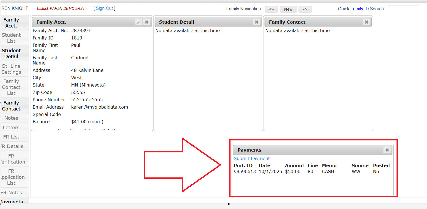Open the Student List sidebar tab
The height and width of the screenshot is (209, 427).
point(11,38)
